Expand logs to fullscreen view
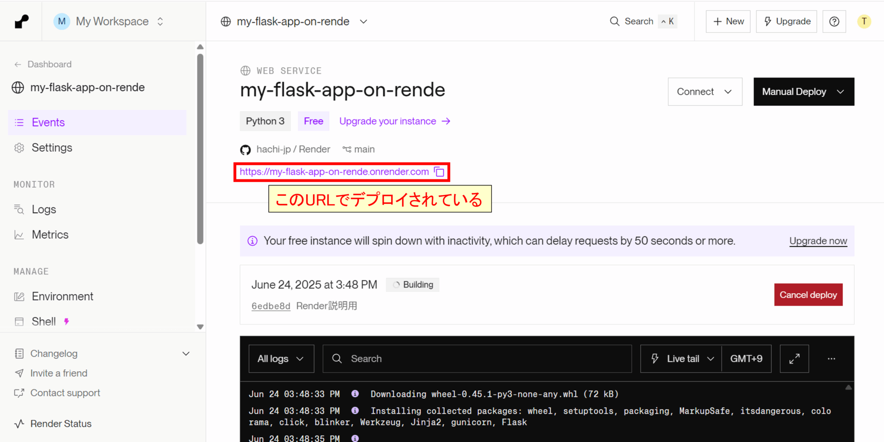The width and height of the screenshot is (884, 442). [x=794, y=359]
